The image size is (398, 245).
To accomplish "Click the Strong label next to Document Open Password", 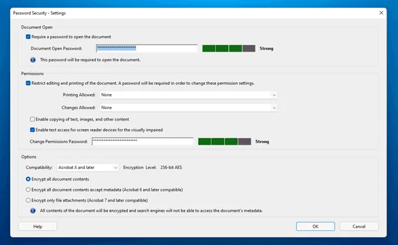I will click(266, 48).
